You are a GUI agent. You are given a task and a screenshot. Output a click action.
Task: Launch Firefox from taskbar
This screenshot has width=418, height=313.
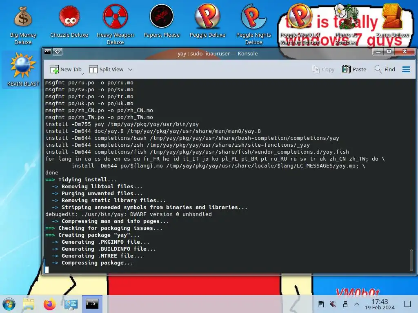point(49,304)
